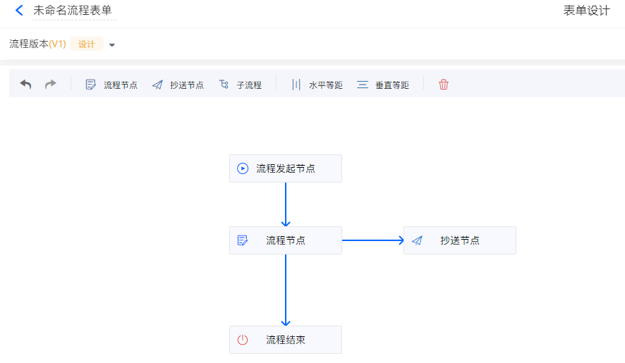Click the red trash delete icon
The image size is (625, 363).
coord(444,85)
